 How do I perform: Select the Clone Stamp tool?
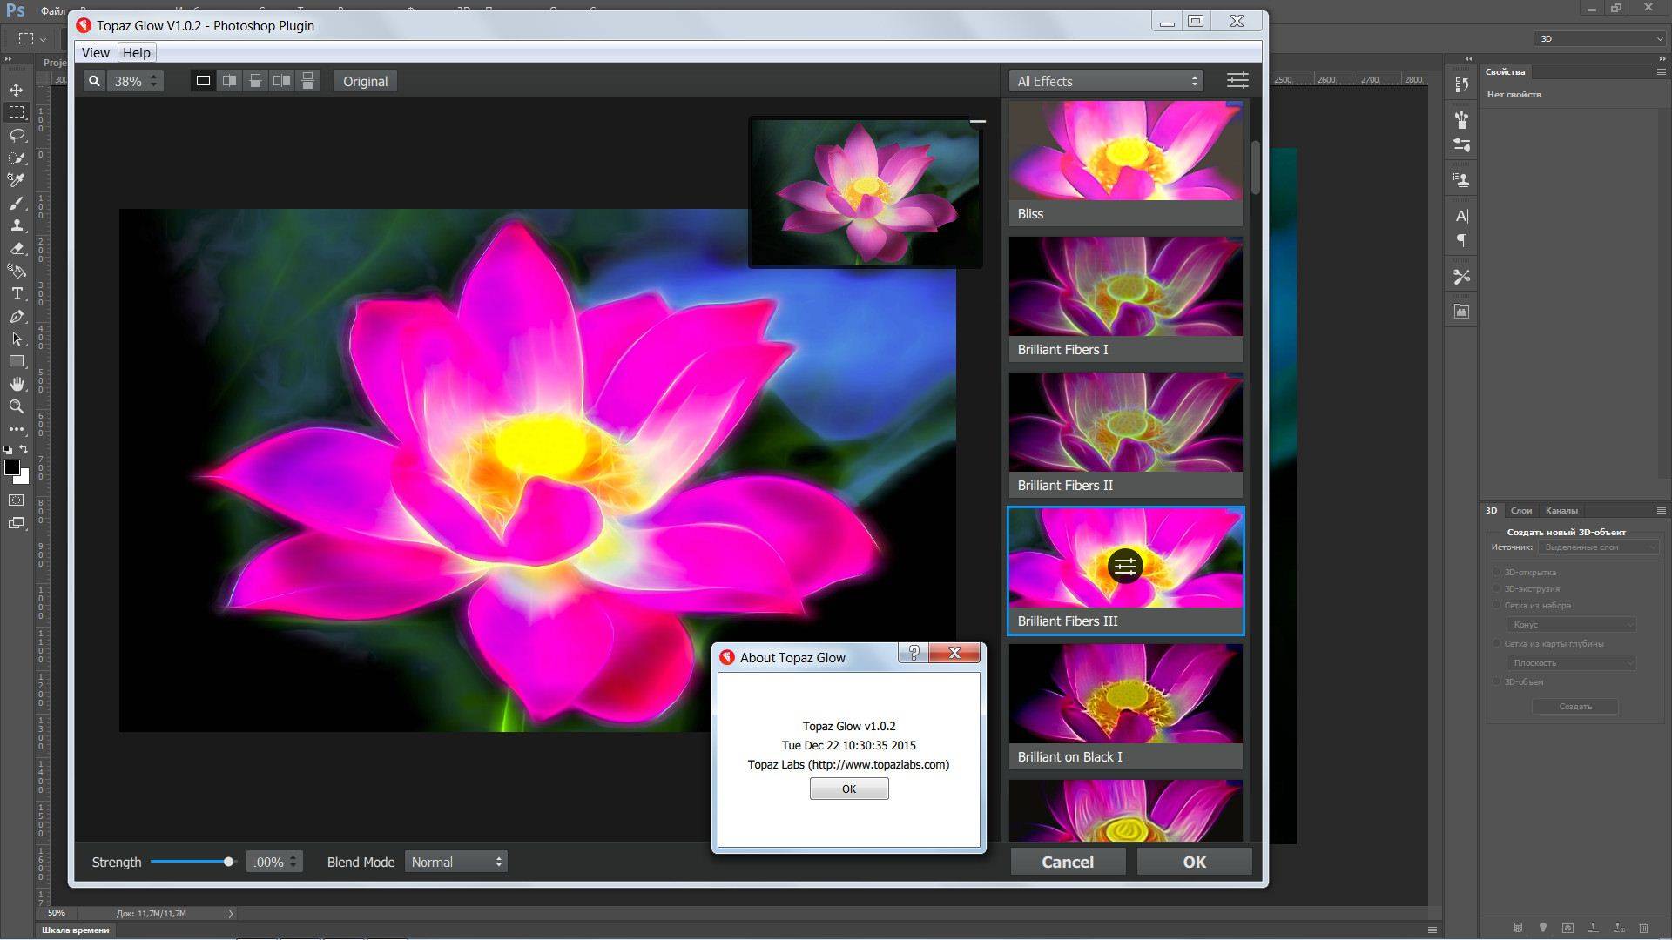17,225
